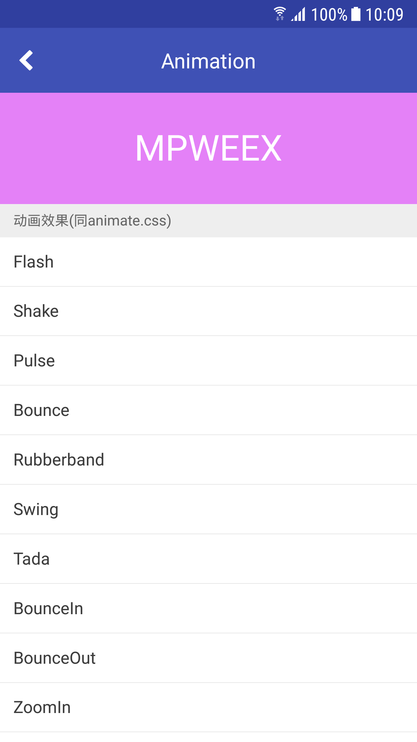417x742 pixels.
Task: Tap the ZoomIn list entry
Action: (209, 708)
